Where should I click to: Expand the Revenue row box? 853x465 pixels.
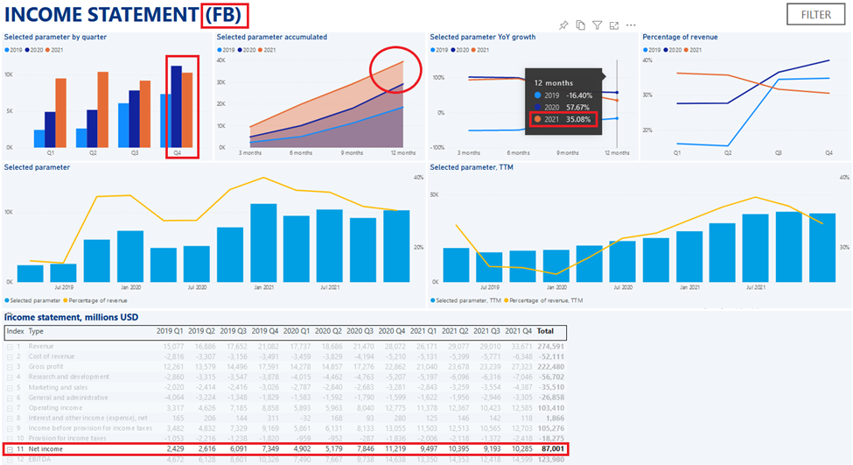tap(10, 346)
